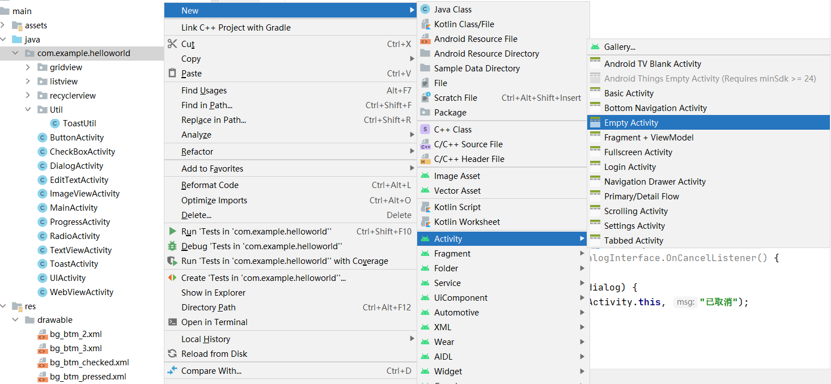Collapse the Util package folder
The width and height of the screenshot is (831, 384).
tap(28, 109)
